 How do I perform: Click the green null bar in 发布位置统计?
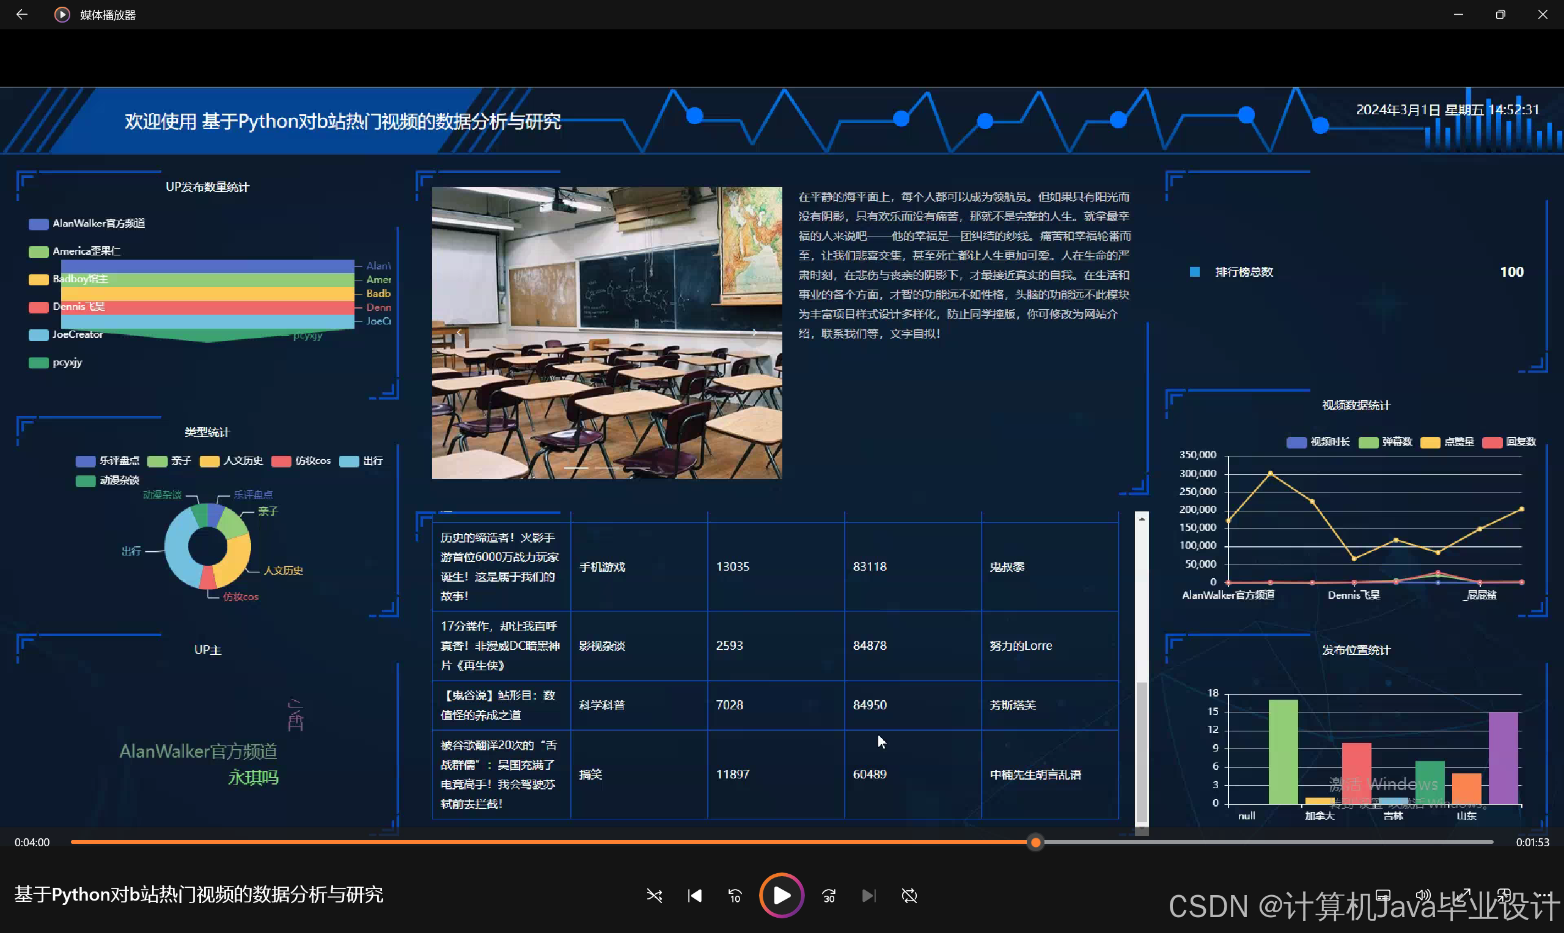point(1283,752)
